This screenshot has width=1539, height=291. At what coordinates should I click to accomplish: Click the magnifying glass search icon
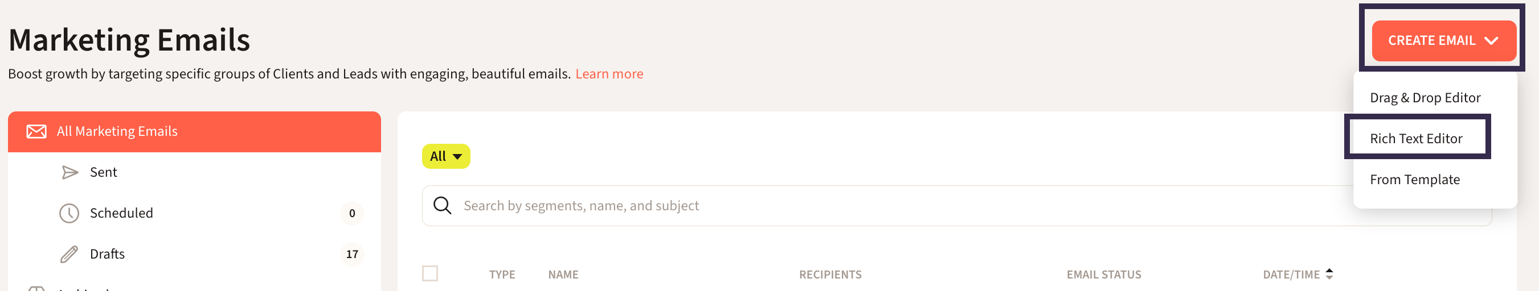tap(442, 206)
